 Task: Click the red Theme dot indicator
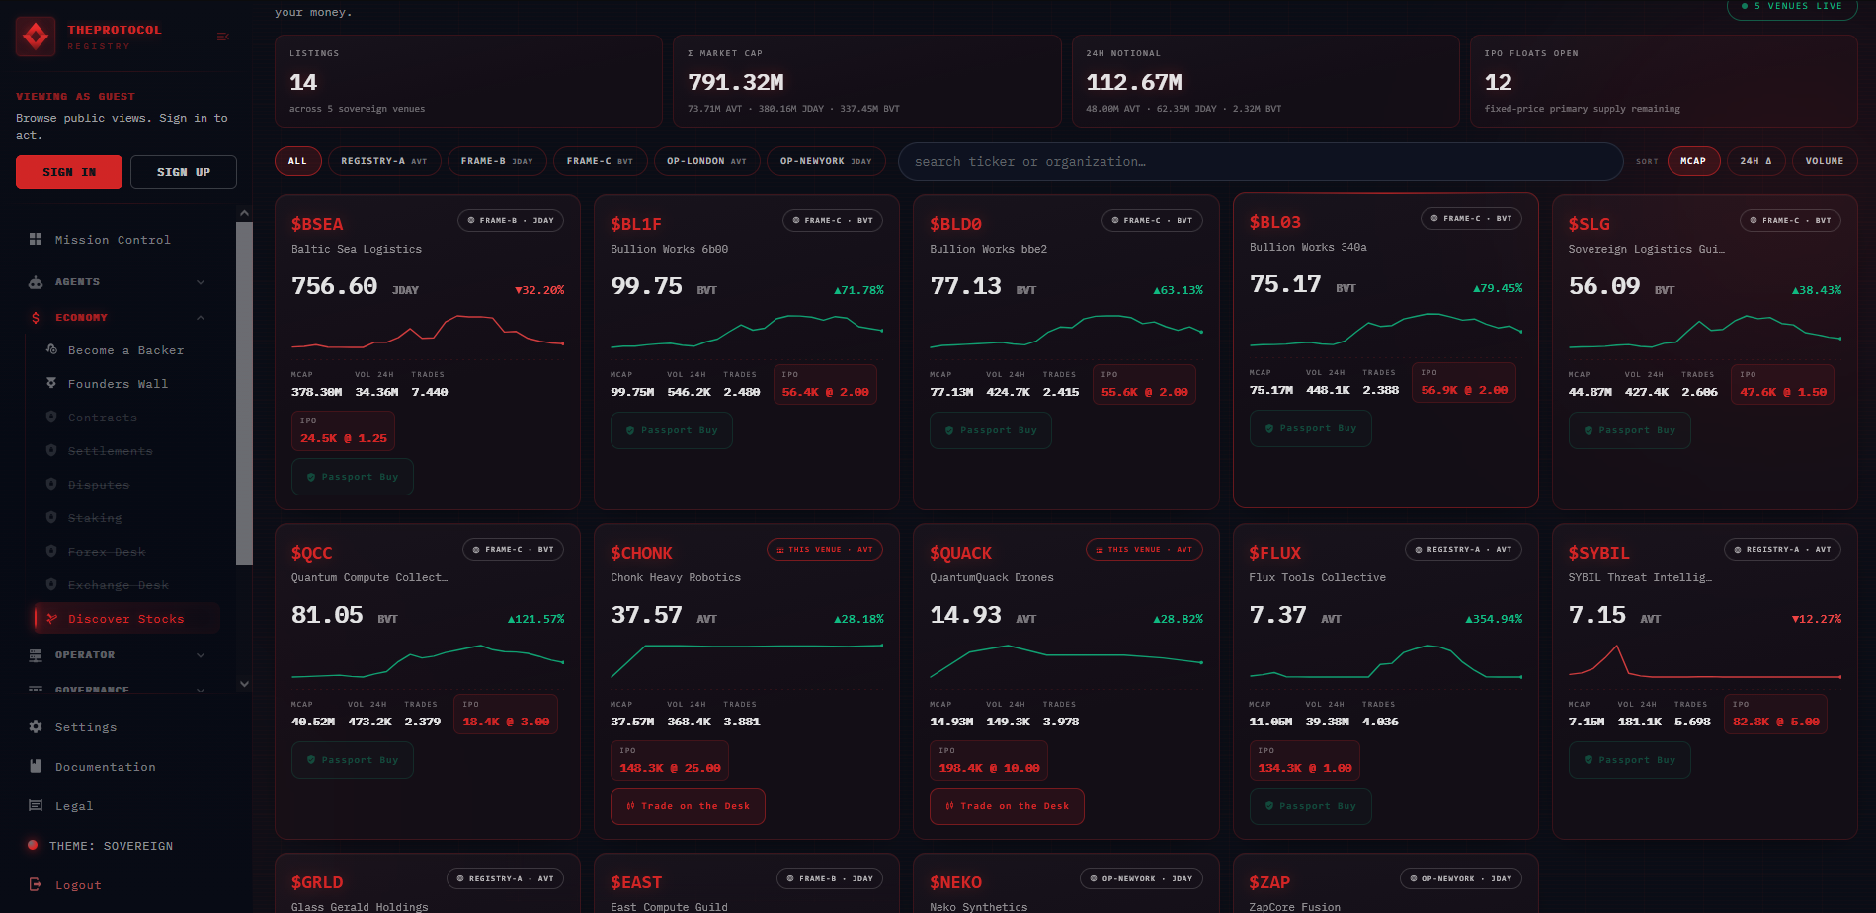point(33,846)
